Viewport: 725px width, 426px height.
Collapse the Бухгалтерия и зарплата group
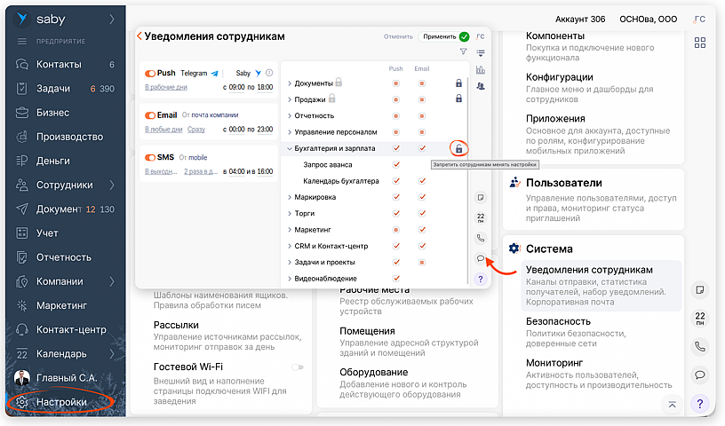point(290,148)
